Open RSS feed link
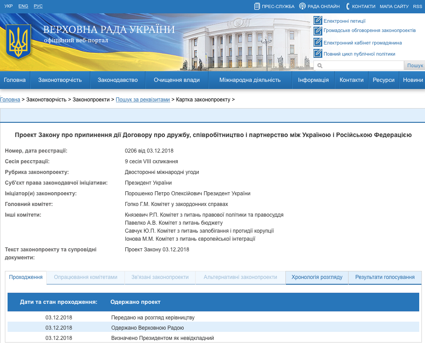The height and width of the screenshot is (343, 425). 418,6
